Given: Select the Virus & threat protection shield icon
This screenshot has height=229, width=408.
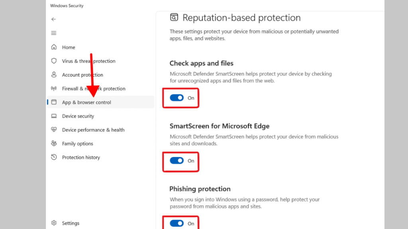Looking at the screenshot, I should point(54,61).
